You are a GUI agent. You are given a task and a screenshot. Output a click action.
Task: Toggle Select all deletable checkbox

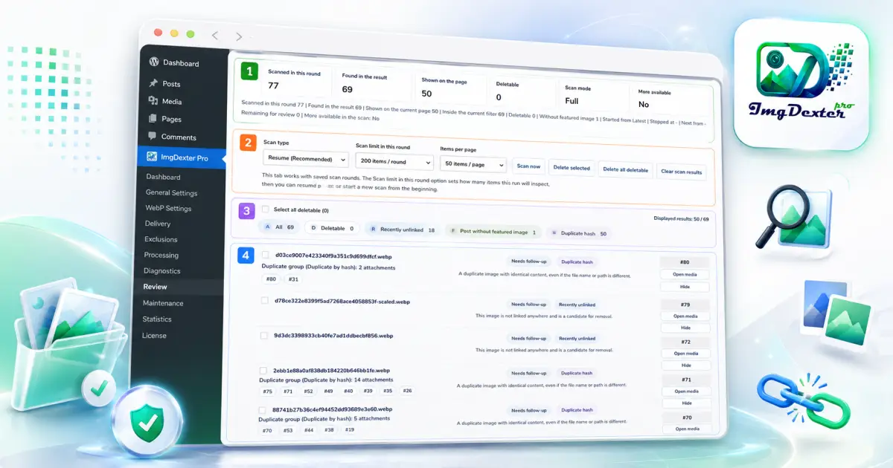(x=265, y=209)
